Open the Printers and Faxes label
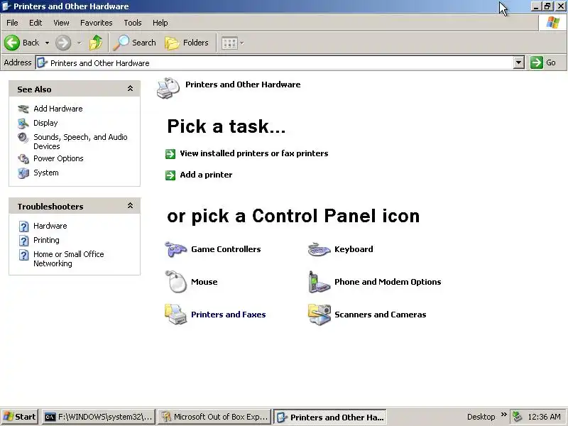This screenshot has width=568, height=426. coord(228,315)
